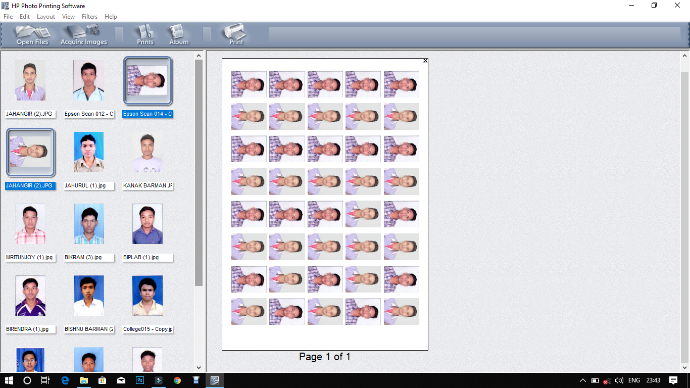Select the highlighted JAHANGIR (2).JPG thumbnail
Viewport: 690px width, 388px height.
(x=30, y=152)
